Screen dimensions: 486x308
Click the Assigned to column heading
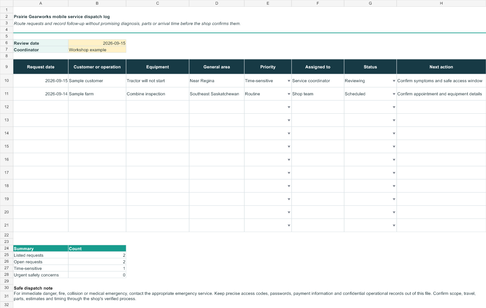318,67
